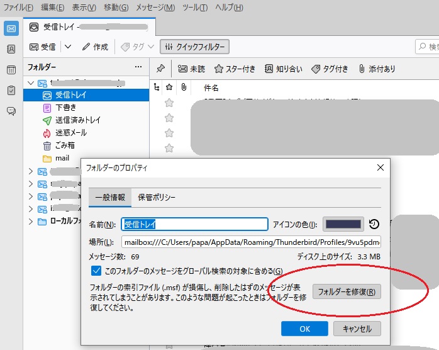Toggle the クイックフィルター button
The width and height of the screenshot is (439, 350).
[x=194, y=47]
